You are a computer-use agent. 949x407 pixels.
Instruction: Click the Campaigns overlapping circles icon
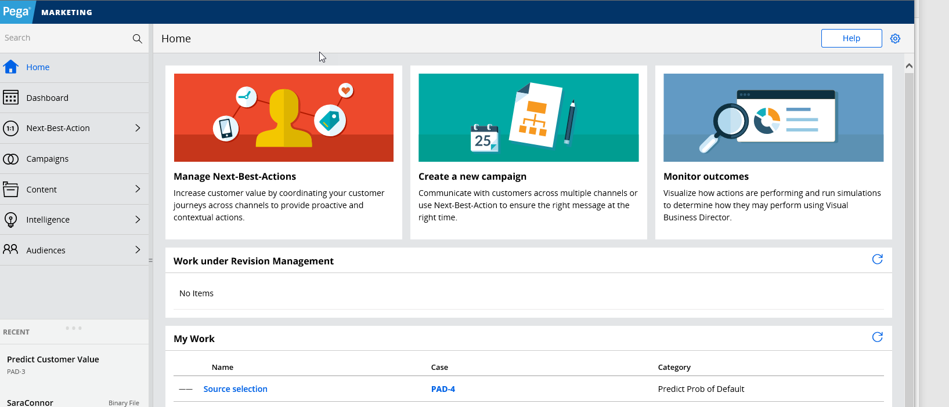coord(10,159)
